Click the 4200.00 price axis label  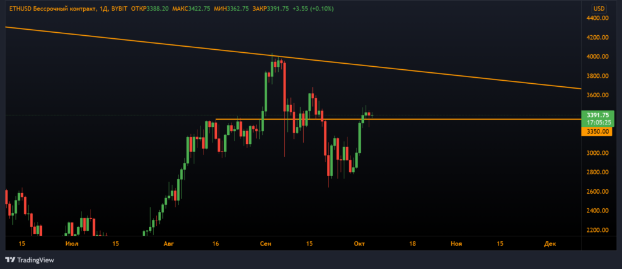(596, 37)
